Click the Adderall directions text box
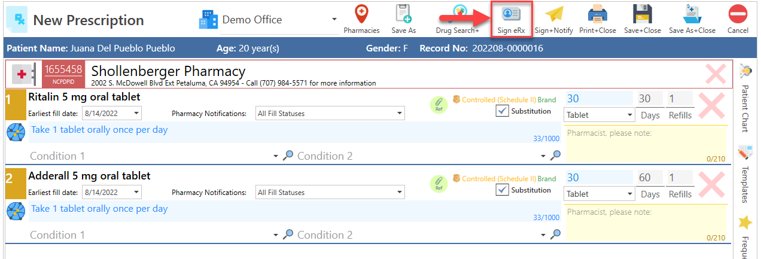761x259 pixels. pos(296,212)
